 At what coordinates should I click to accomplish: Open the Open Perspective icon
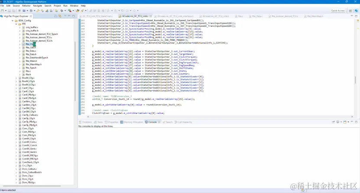tap(350, 10)
